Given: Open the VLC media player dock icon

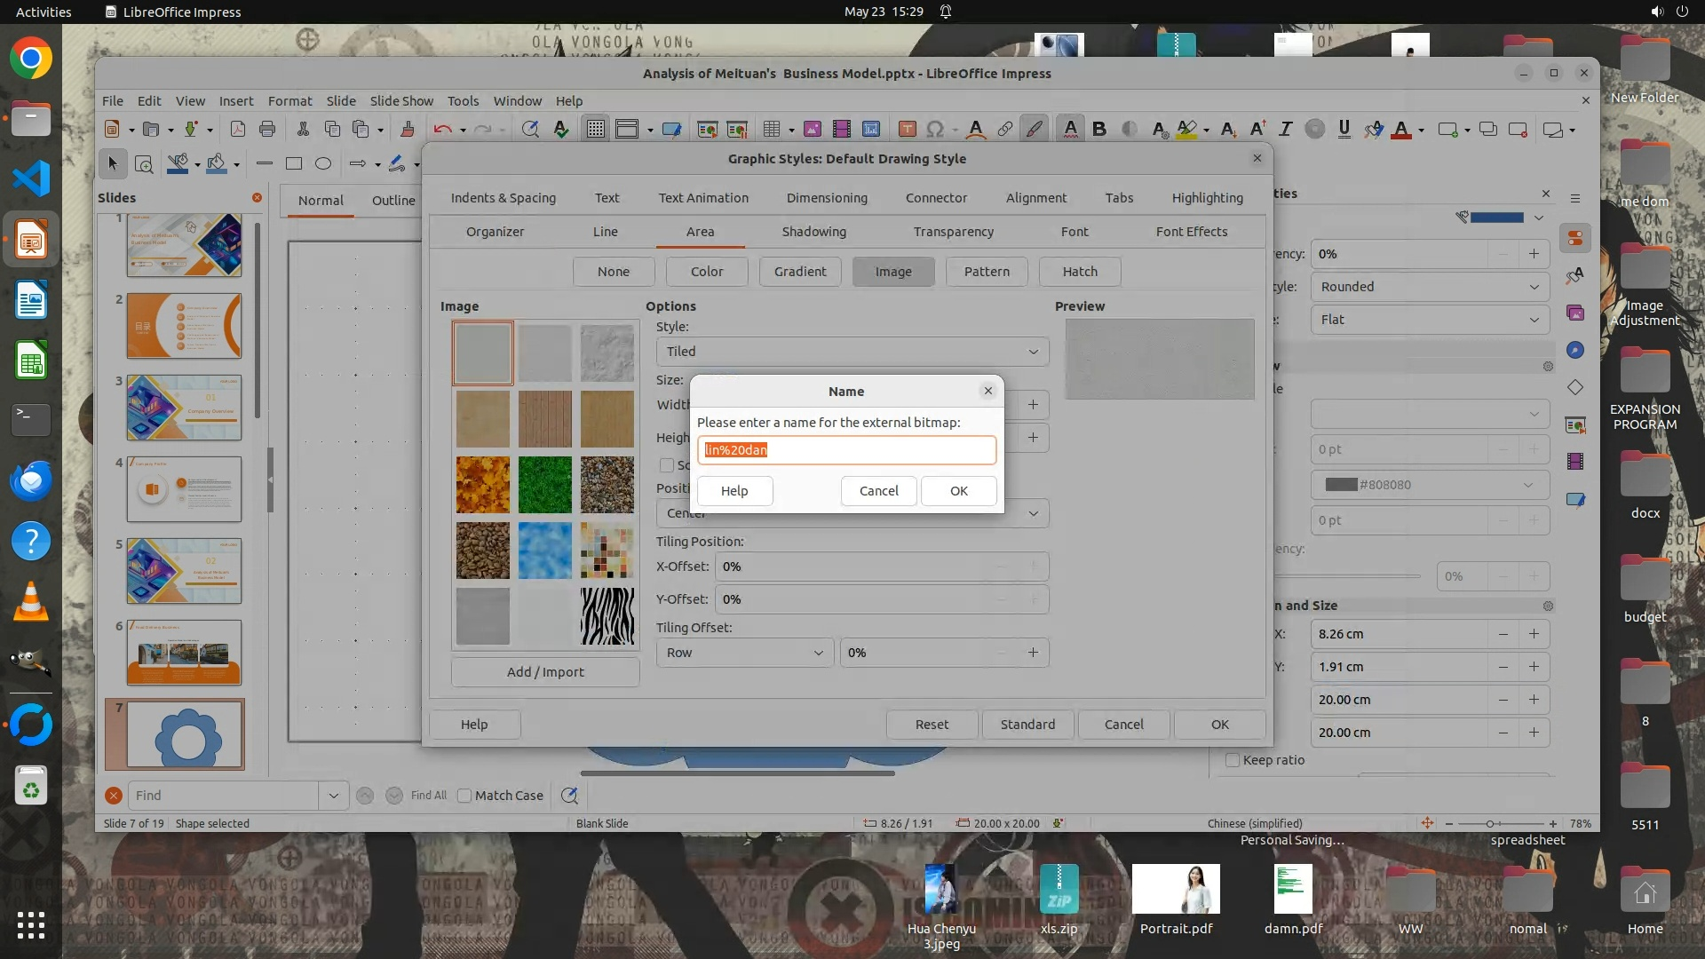Looking at the screenshot, I should [x=31, y=602].
